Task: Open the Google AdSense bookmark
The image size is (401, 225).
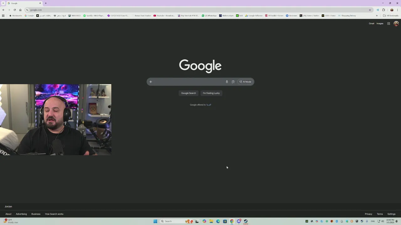Action: click(254, 15)
